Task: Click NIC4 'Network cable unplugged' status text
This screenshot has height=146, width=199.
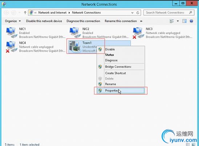Action: [x=36, y=47]
